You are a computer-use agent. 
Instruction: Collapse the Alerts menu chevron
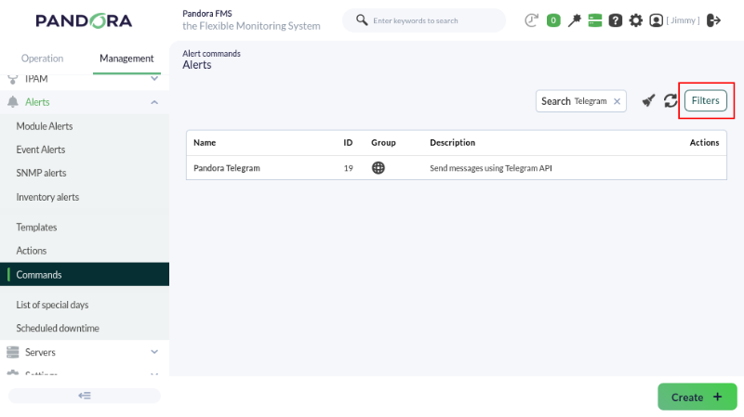coord(154,102)
